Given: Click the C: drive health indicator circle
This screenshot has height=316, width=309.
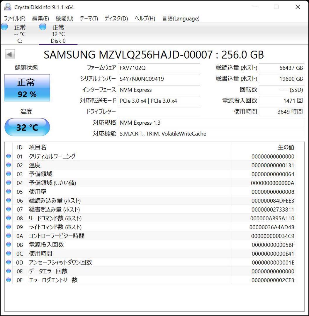Looking at the screenshot, I should pyautogui.click(x=4, y=27).
